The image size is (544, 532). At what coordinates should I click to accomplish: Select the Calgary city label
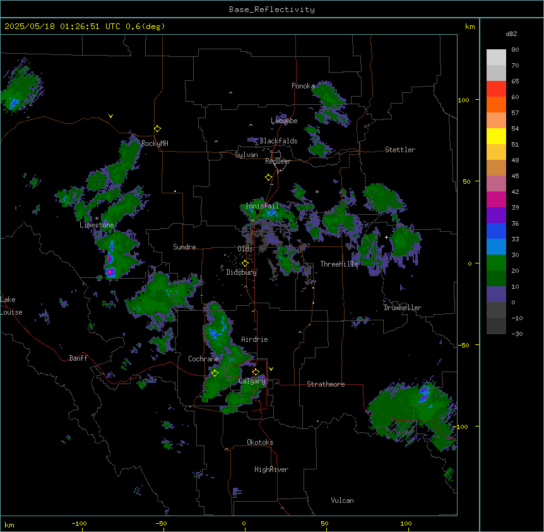252,381
